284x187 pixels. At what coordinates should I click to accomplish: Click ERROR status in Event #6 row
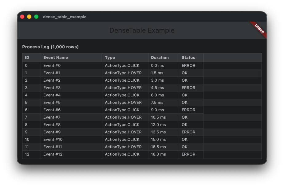191,110
